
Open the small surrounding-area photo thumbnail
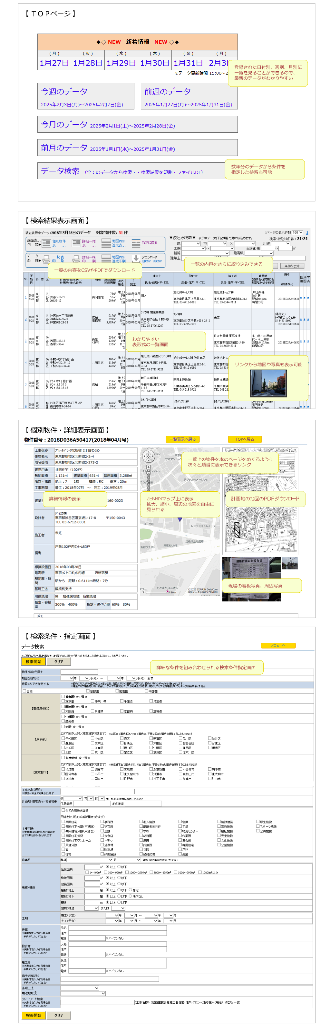tap(289, 563)
